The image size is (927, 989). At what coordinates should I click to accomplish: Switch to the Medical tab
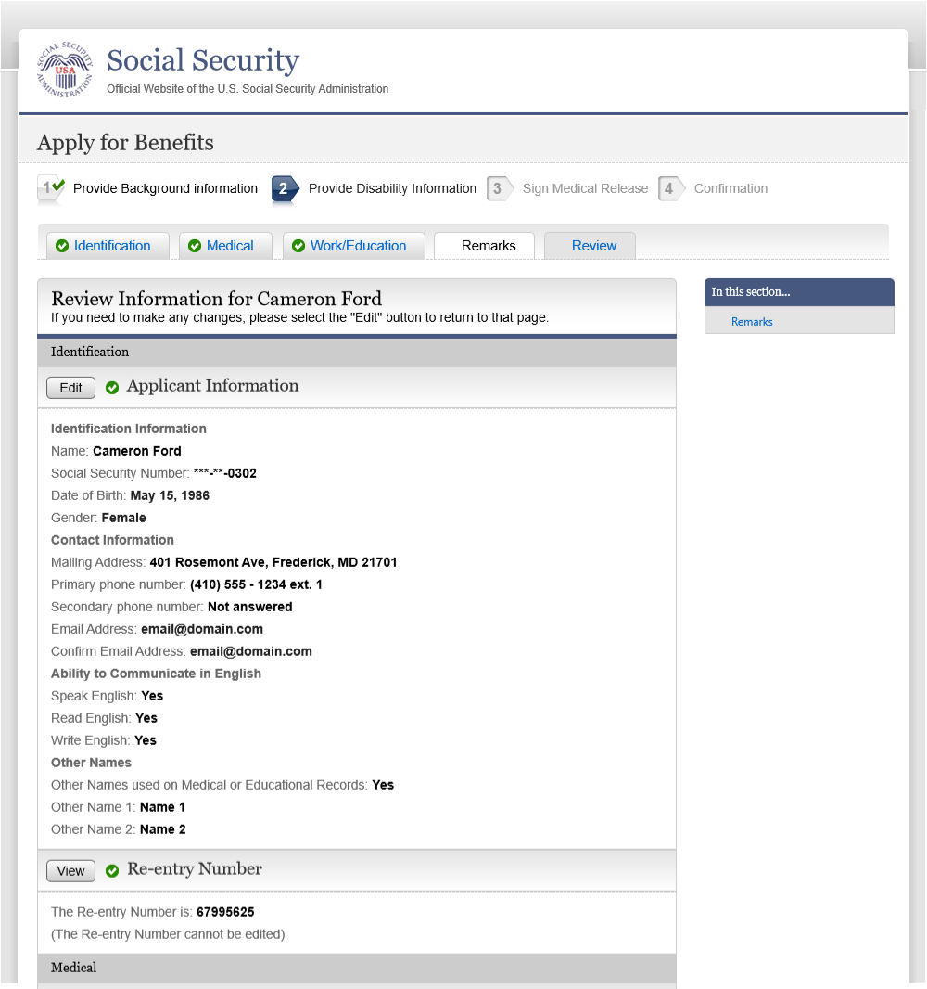pos(230,246)
